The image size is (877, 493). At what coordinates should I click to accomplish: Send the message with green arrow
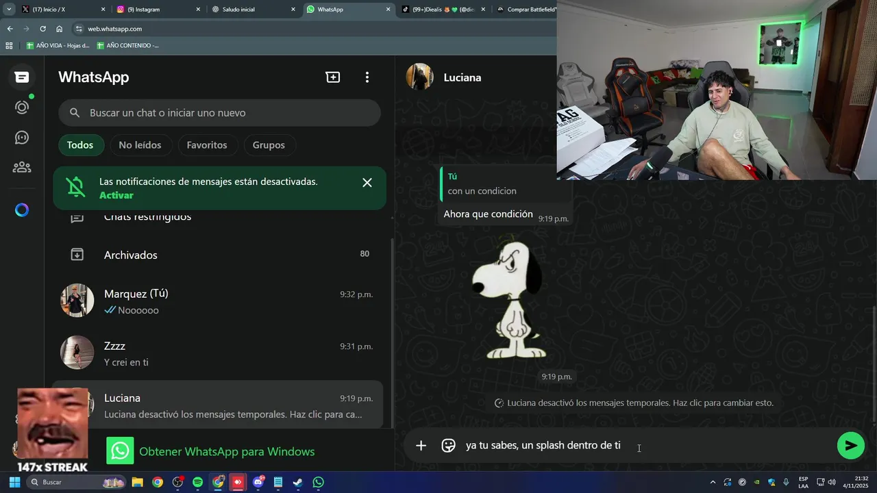pyautogui.click(x=851, y=446)
